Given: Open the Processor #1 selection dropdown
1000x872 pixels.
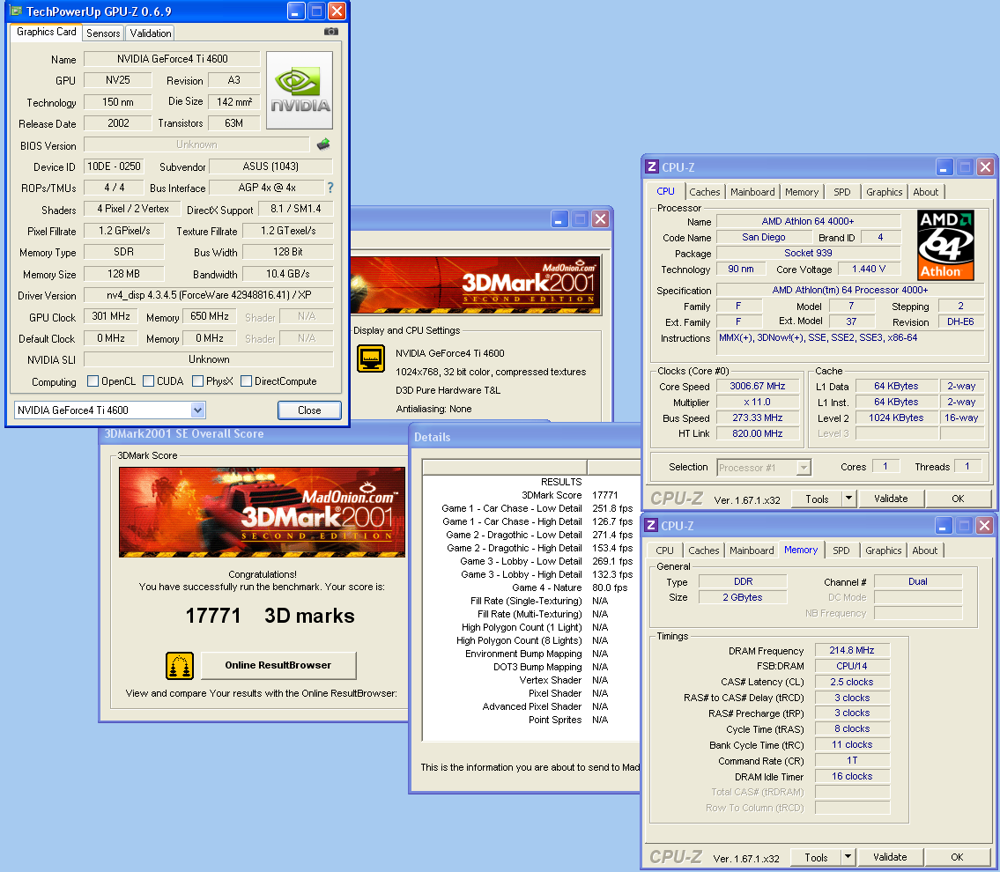Looking at the screenshot, I should pos(804,467).
